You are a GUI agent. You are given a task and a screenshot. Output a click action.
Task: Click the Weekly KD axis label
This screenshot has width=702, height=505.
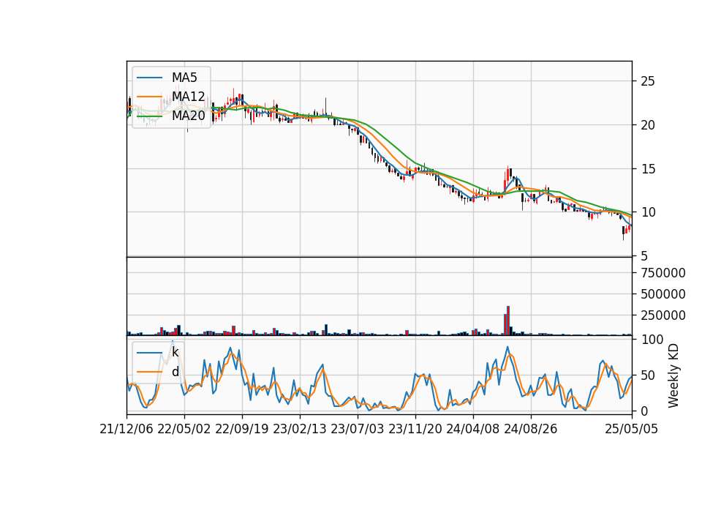tap(673, 375)
